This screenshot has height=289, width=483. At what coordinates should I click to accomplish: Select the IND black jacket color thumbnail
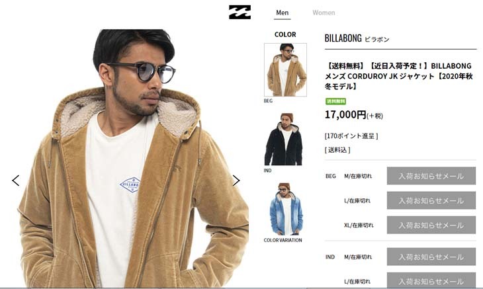click(284, 139)
